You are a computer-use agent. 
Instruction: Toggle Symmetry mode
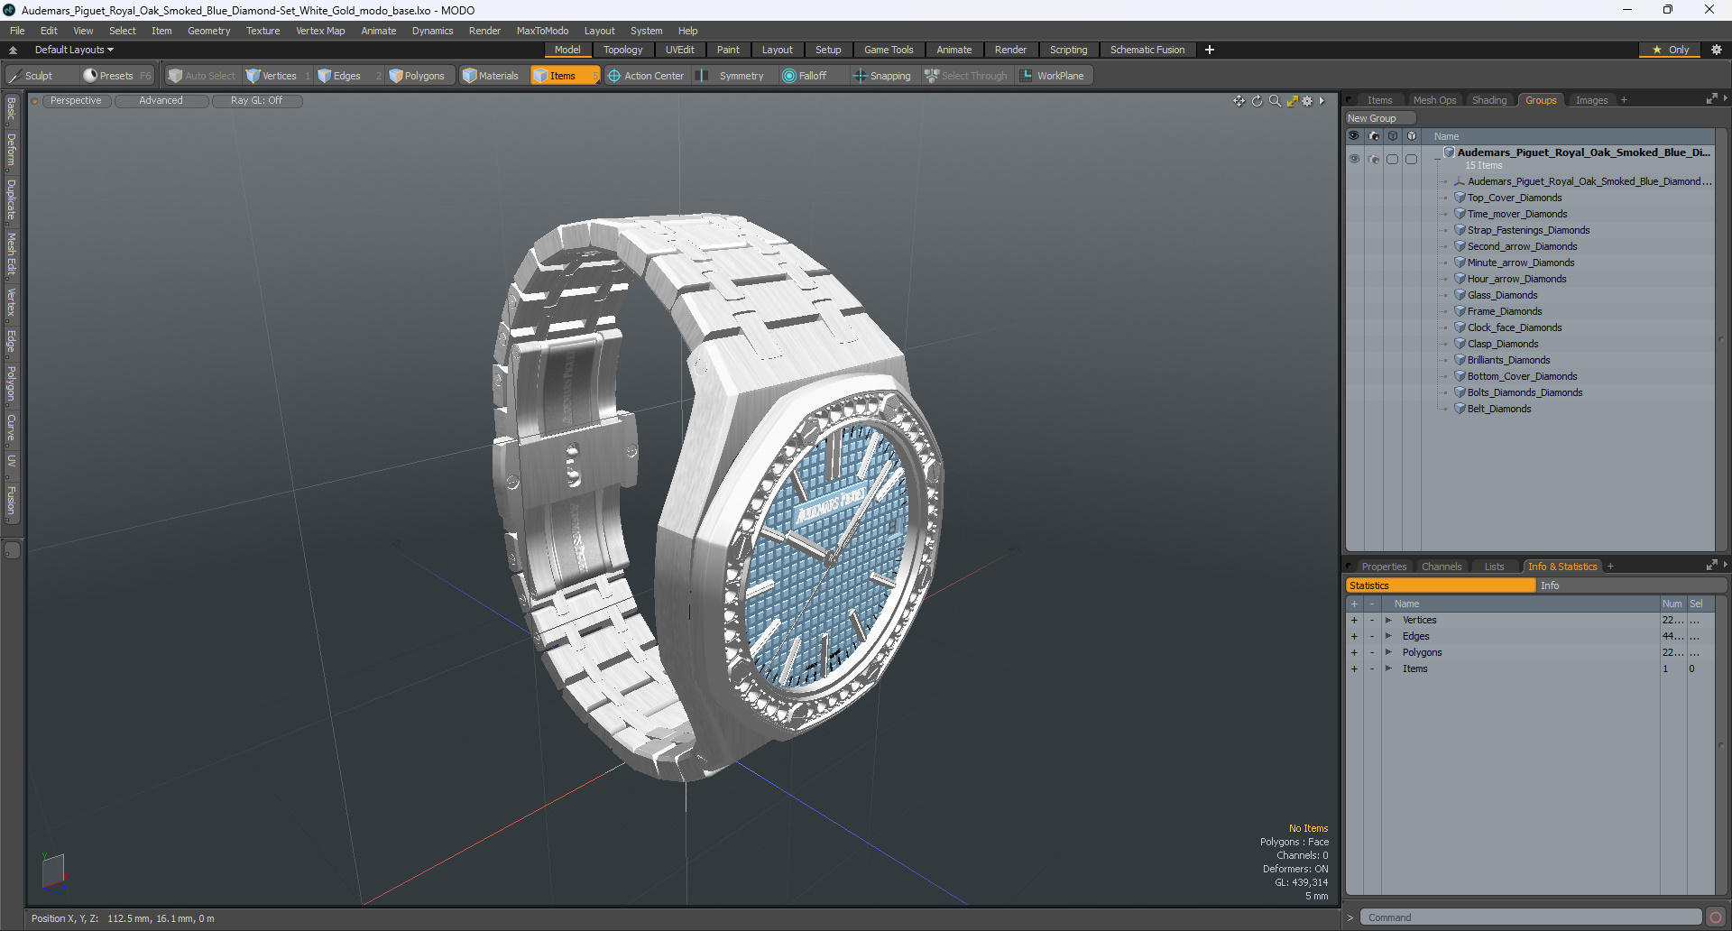[x=732, y=76]
